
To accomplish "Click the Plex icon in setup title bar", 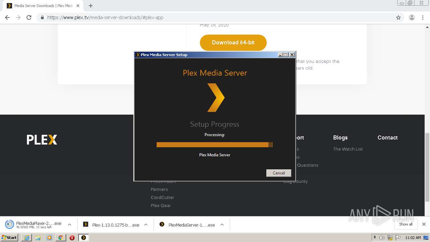I will tap(137, 55).
